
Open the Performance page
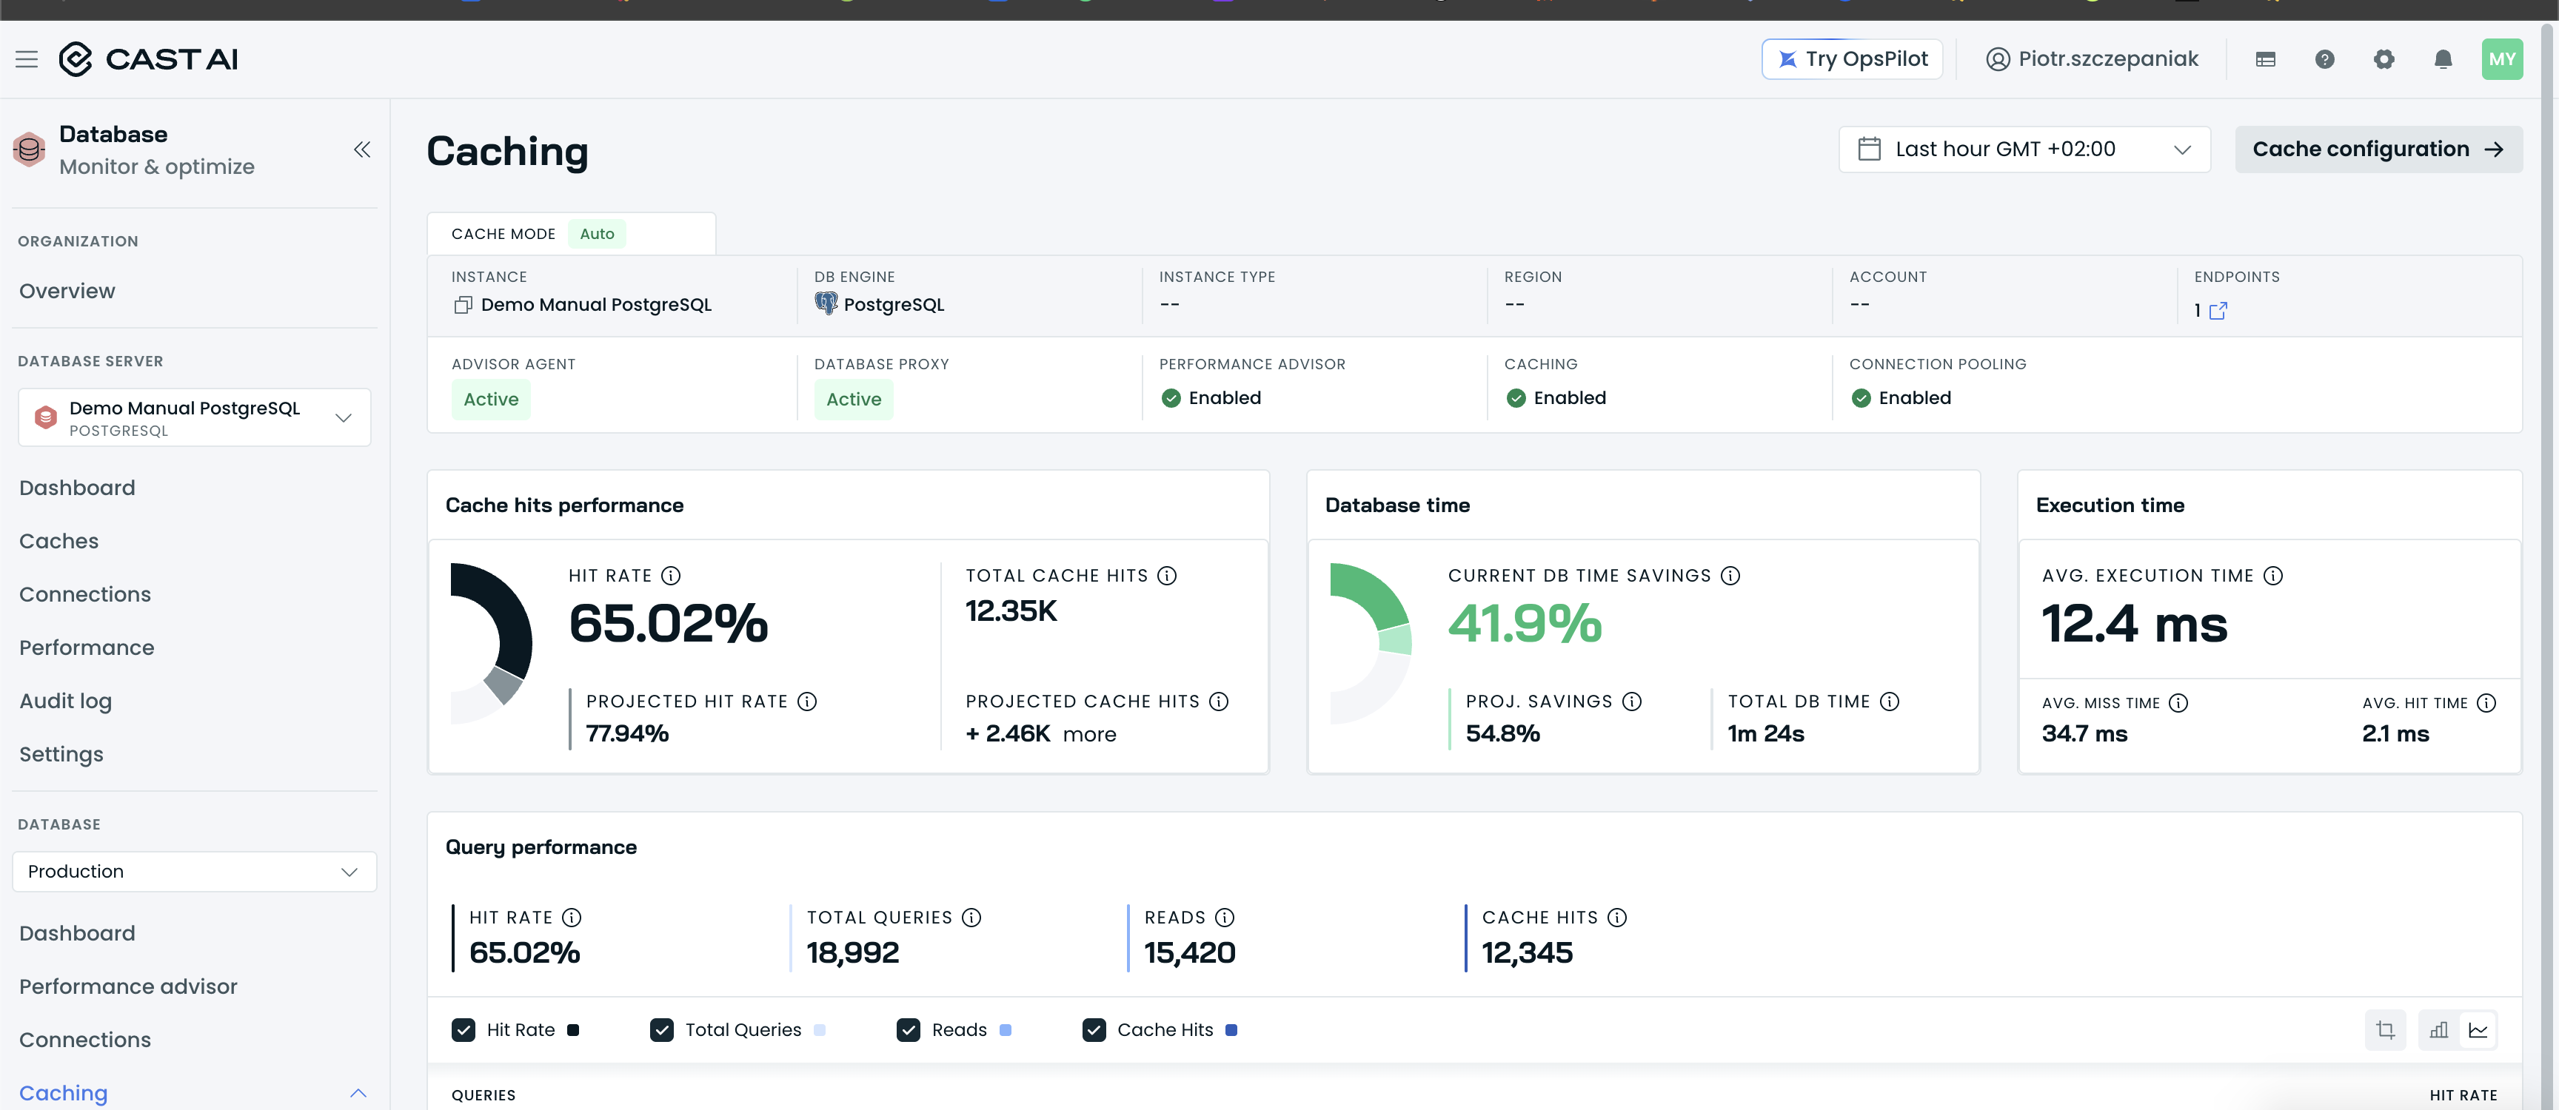87,648
